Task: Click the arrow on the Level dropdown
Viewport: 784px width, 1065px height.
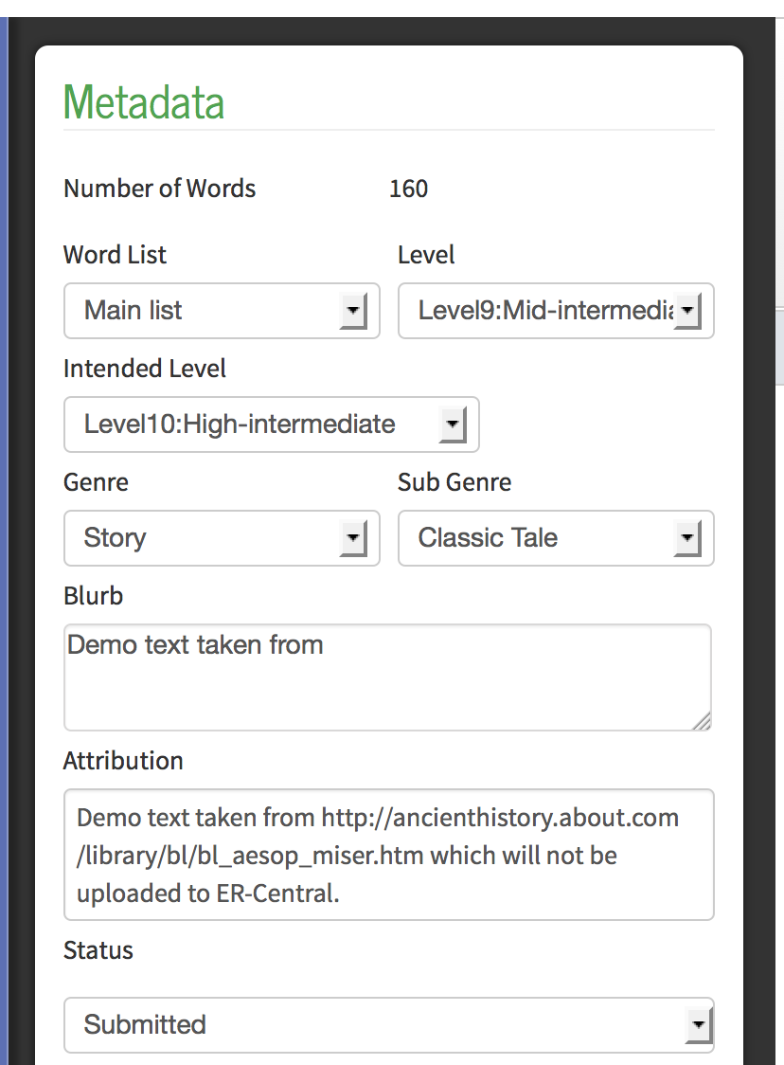Action: [x=688, y=311]
